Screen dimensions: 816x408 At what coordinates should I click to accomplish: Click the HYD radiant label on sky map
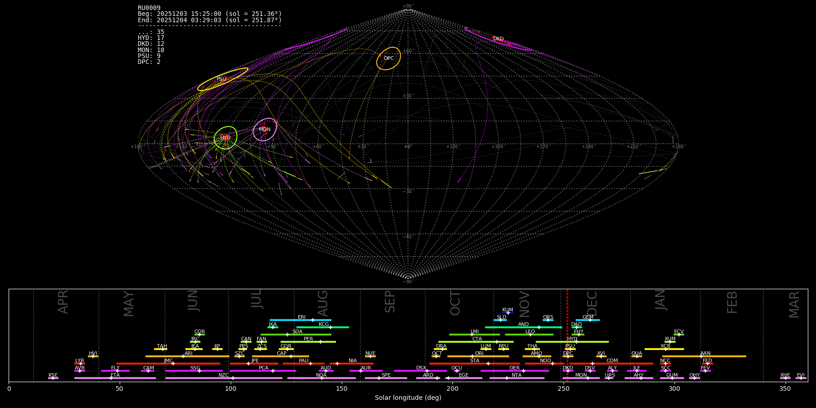click(225, 138)
